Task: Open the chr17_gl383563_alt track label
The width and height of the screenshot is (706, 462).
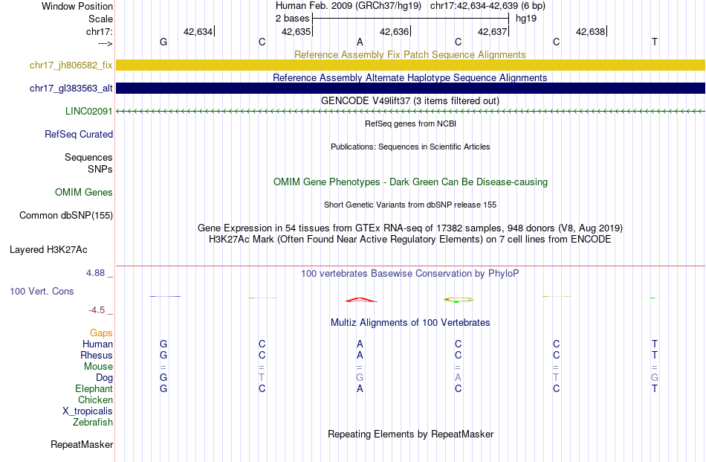Action: [x=71, y=89]
